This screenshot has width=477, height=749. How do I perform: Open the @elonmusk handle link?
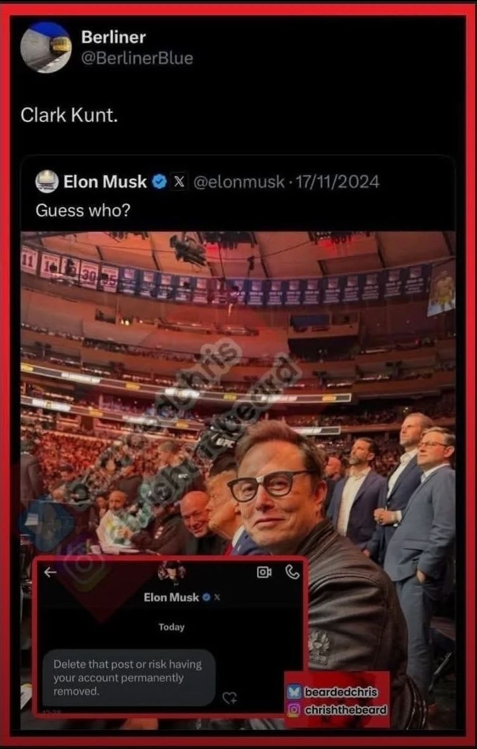pos(238,182)
